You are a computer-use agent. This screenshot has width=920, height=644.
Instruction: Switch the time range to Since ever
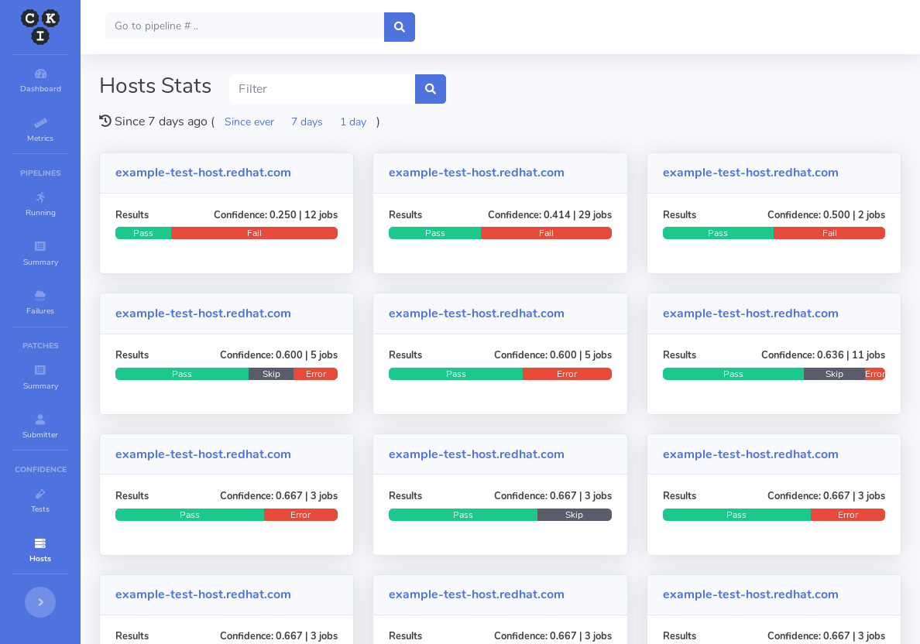[249, 122]
